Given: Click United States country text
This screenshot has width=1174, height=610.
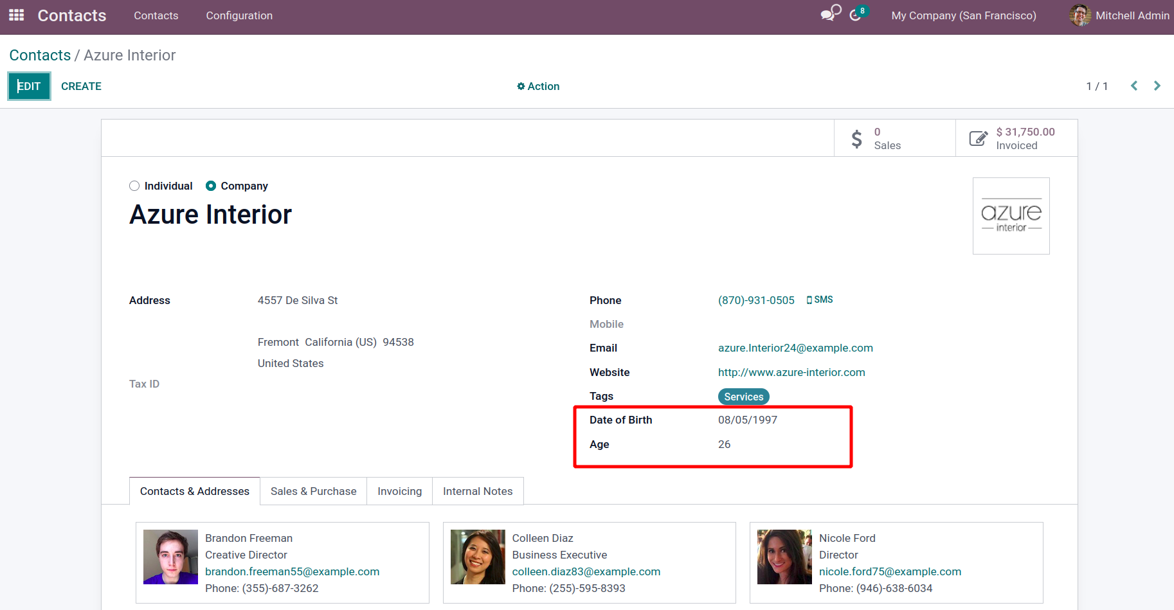Looking at the screenshot, I should (291, 363).
